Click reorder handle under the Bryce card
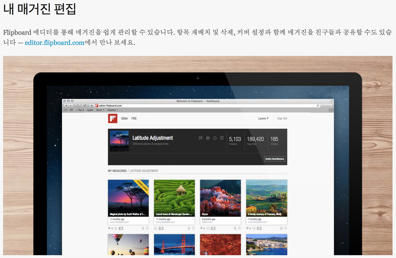Screen dimensions: 396x258 pos(235,228)
